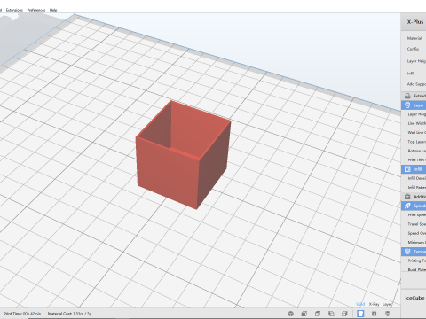The image size is (426, 319).
Task: Open the Extensions menu
Action: [x=14, y=10]
